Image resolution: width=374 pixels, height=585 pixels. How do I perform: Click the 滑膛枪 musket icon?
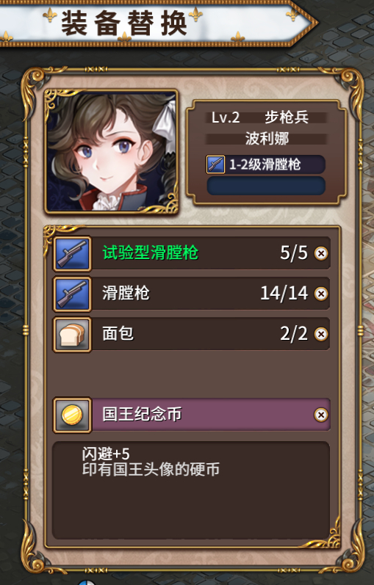[72, 294]
